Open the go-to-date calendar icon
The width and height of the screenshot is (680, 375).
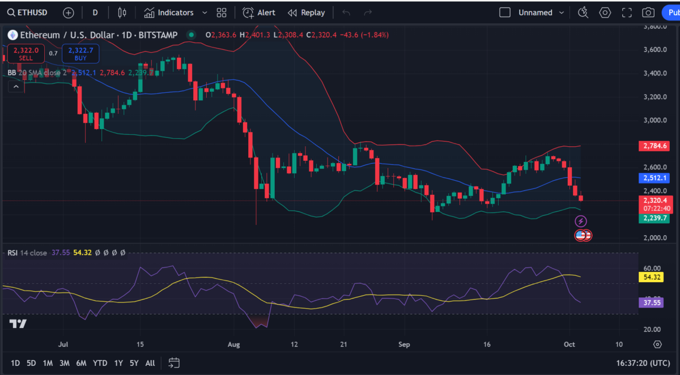(x=174, y=363)
